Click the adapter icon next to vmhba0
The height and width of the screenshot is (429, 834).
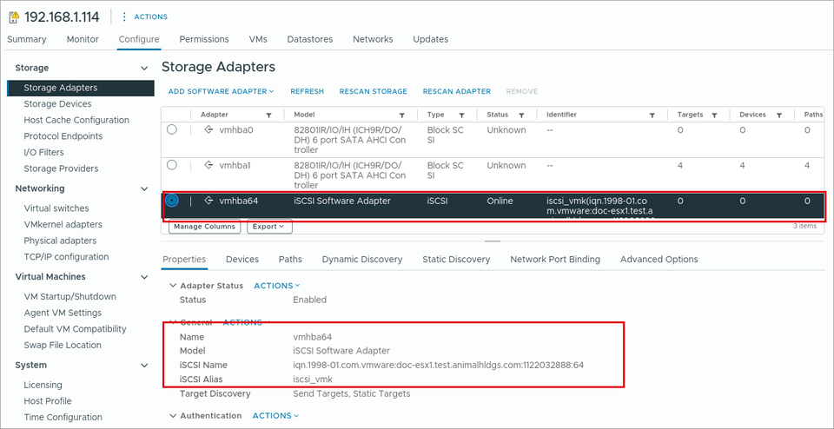(x=209, y=129)
